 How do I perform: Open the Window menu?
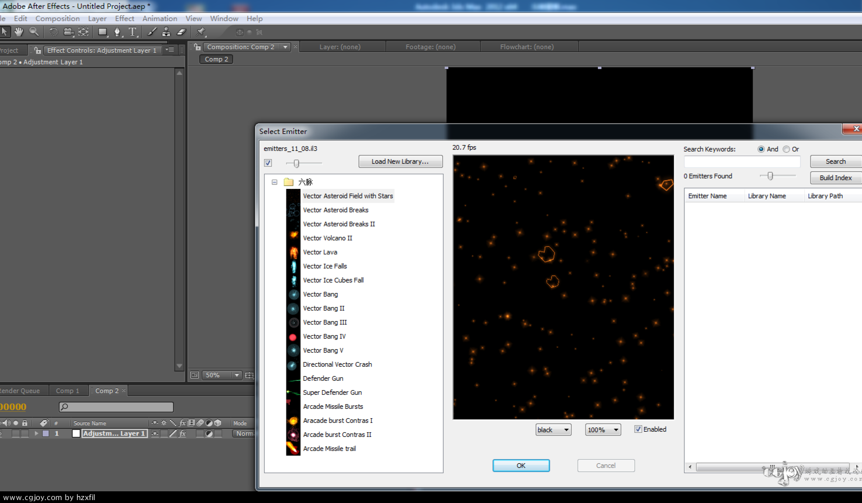pos(224,19)
